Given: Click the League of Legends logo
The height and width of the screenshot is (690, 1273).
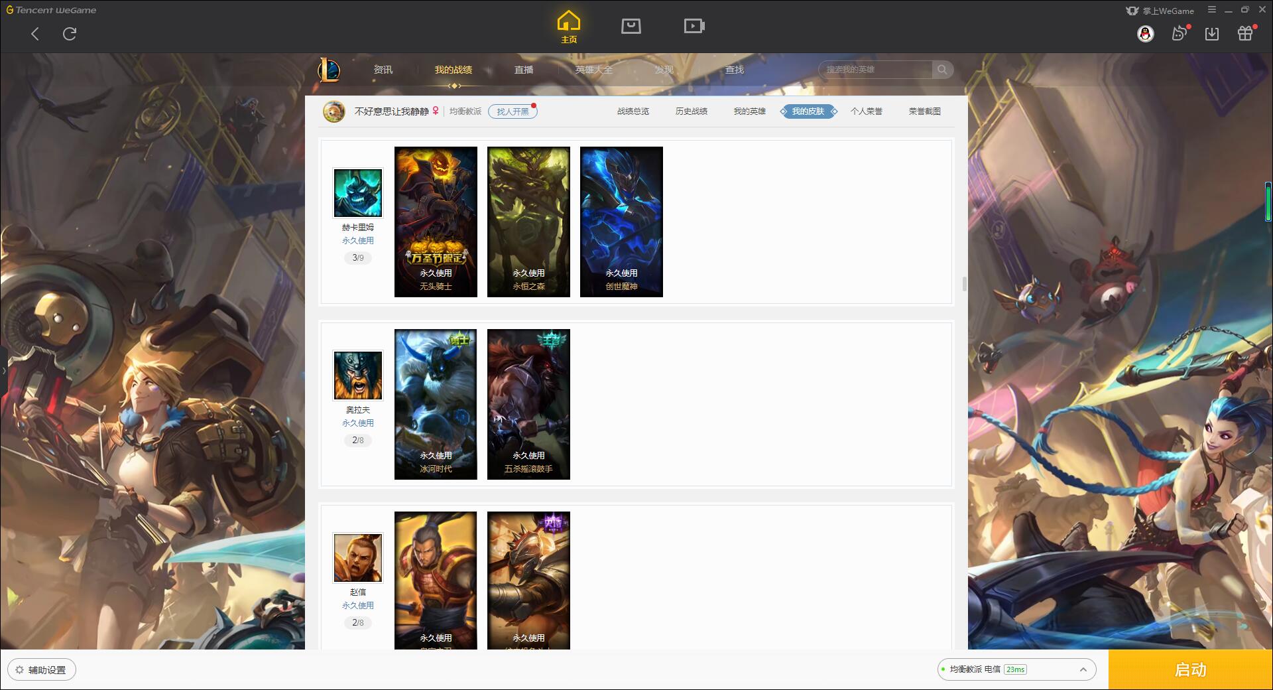Looking at the screenshot, I should (329, 70).
